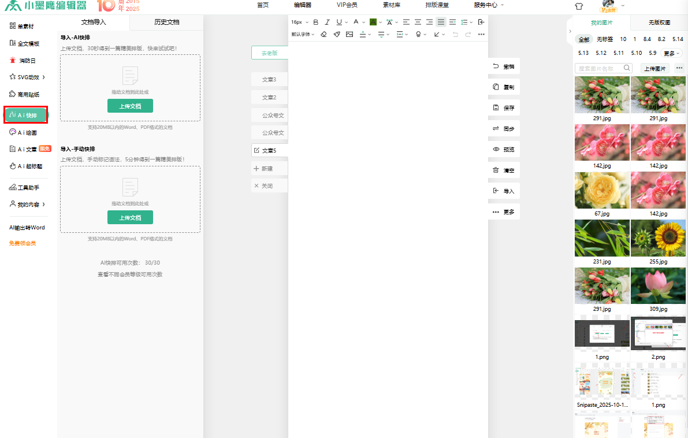Toggle bold formatting

click(315, 22)
